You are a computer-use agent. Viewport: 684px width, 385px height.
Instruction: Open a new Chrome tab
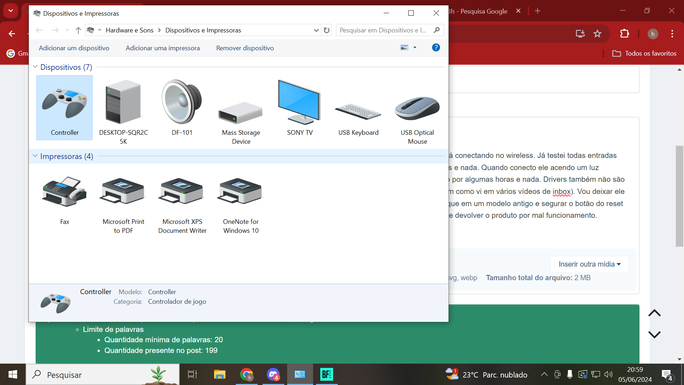click(x=538, y=11)
